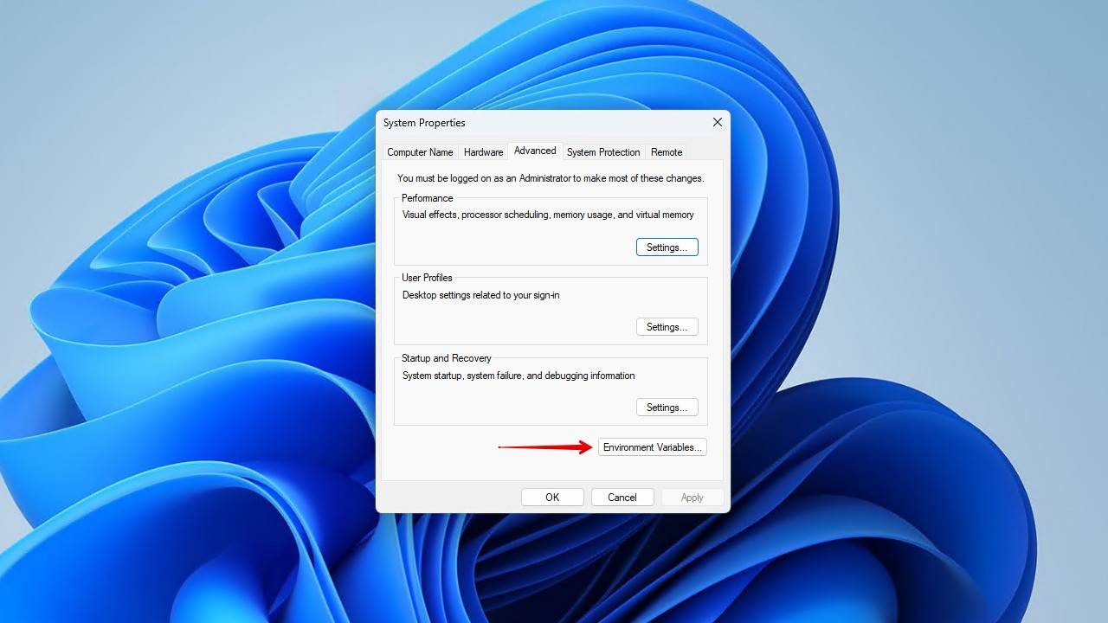
Task: Open Startup and Recovery Settings
Action: [x=667, y=408]
